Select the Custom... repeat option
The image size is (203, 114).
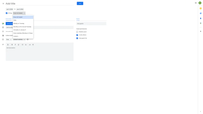[23, 36]
